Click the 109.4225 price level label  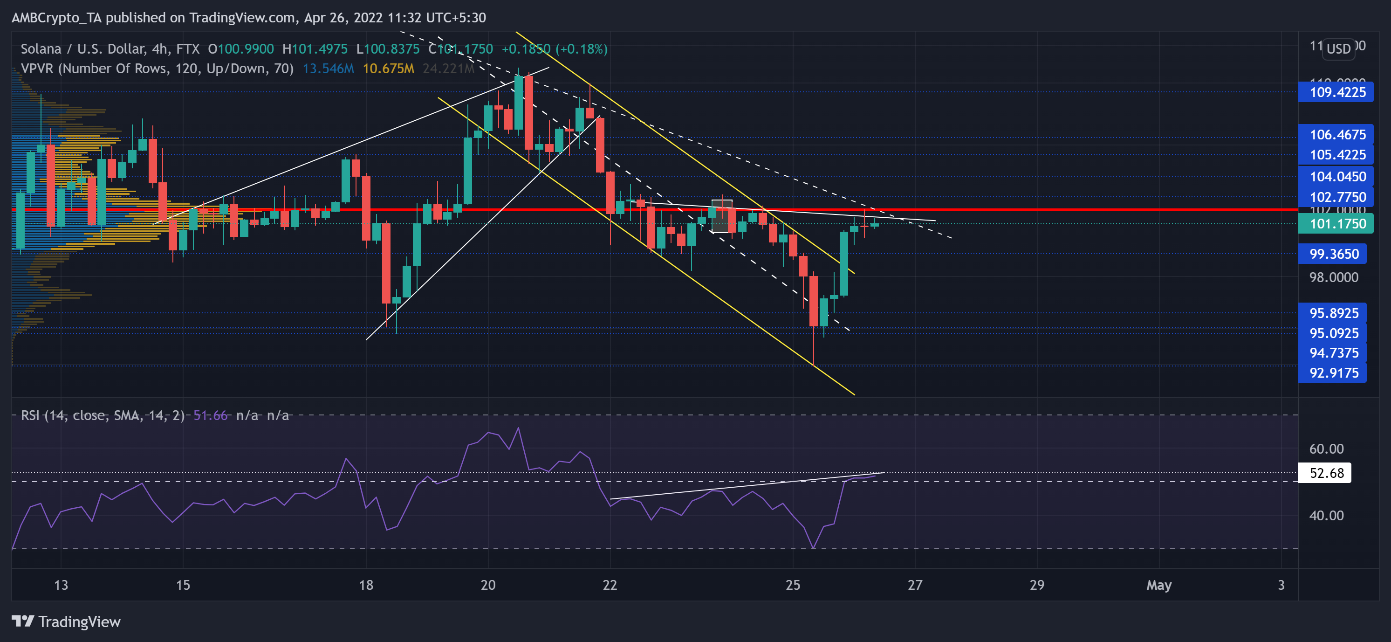[x=1336, y=92]
